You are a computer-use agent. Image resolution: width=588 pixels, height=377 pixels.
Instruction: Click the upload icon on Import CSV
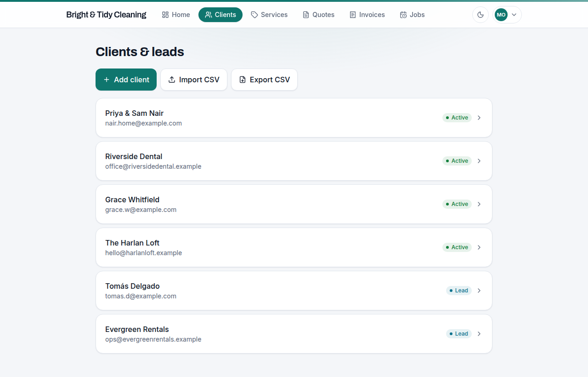click(172, 80)
